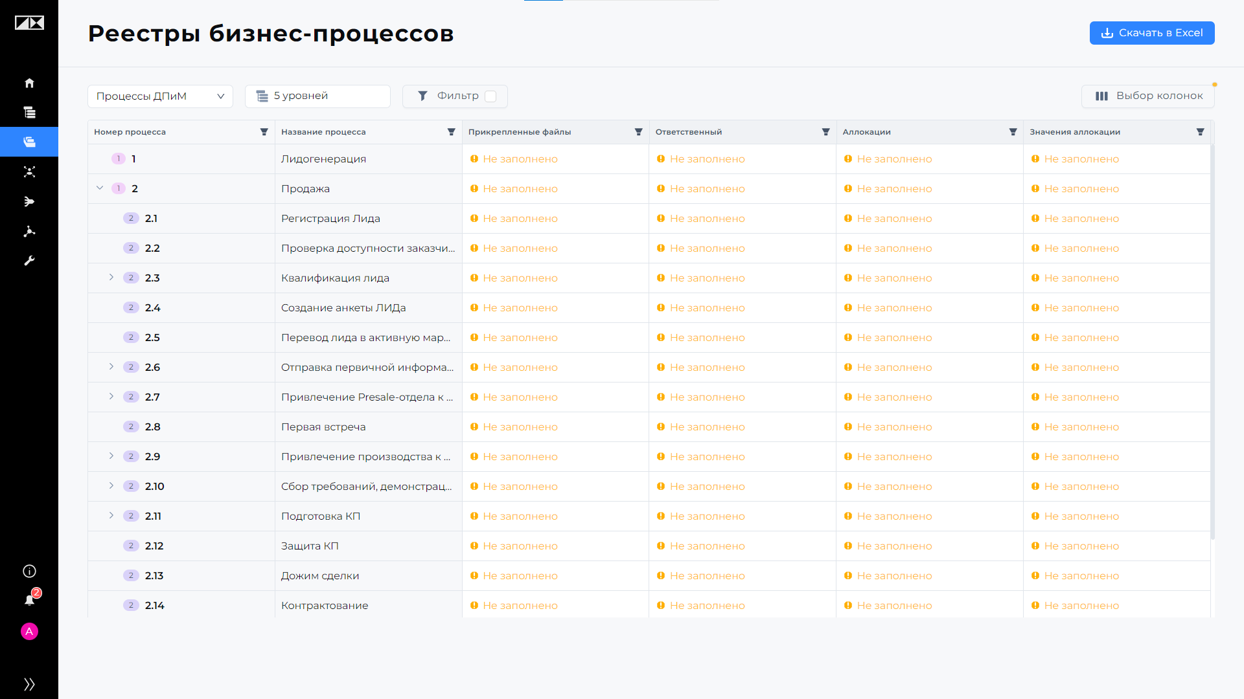Filter the Номер процесса column
Image resolution: width=1244 pixels, height=699 pixels.
tap(264, 132)
